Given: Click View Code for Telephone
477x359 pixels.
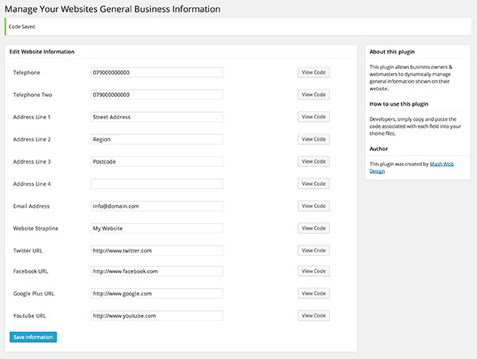Looking at the screenshot, I should [x=313, y=72].
